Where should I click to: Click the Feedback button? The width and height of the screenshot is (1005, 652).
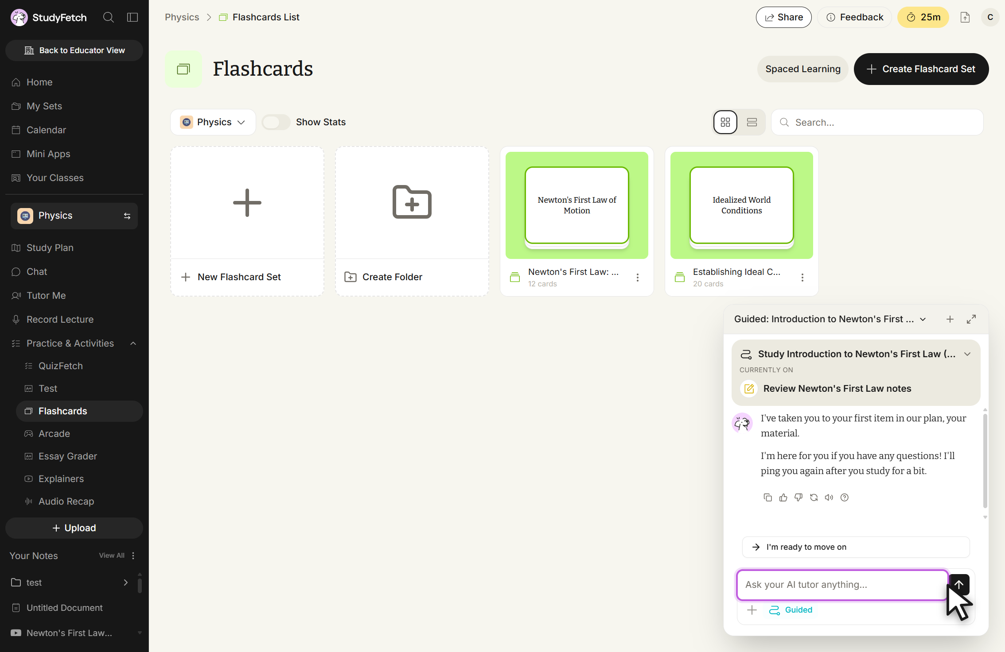point(855,17)
